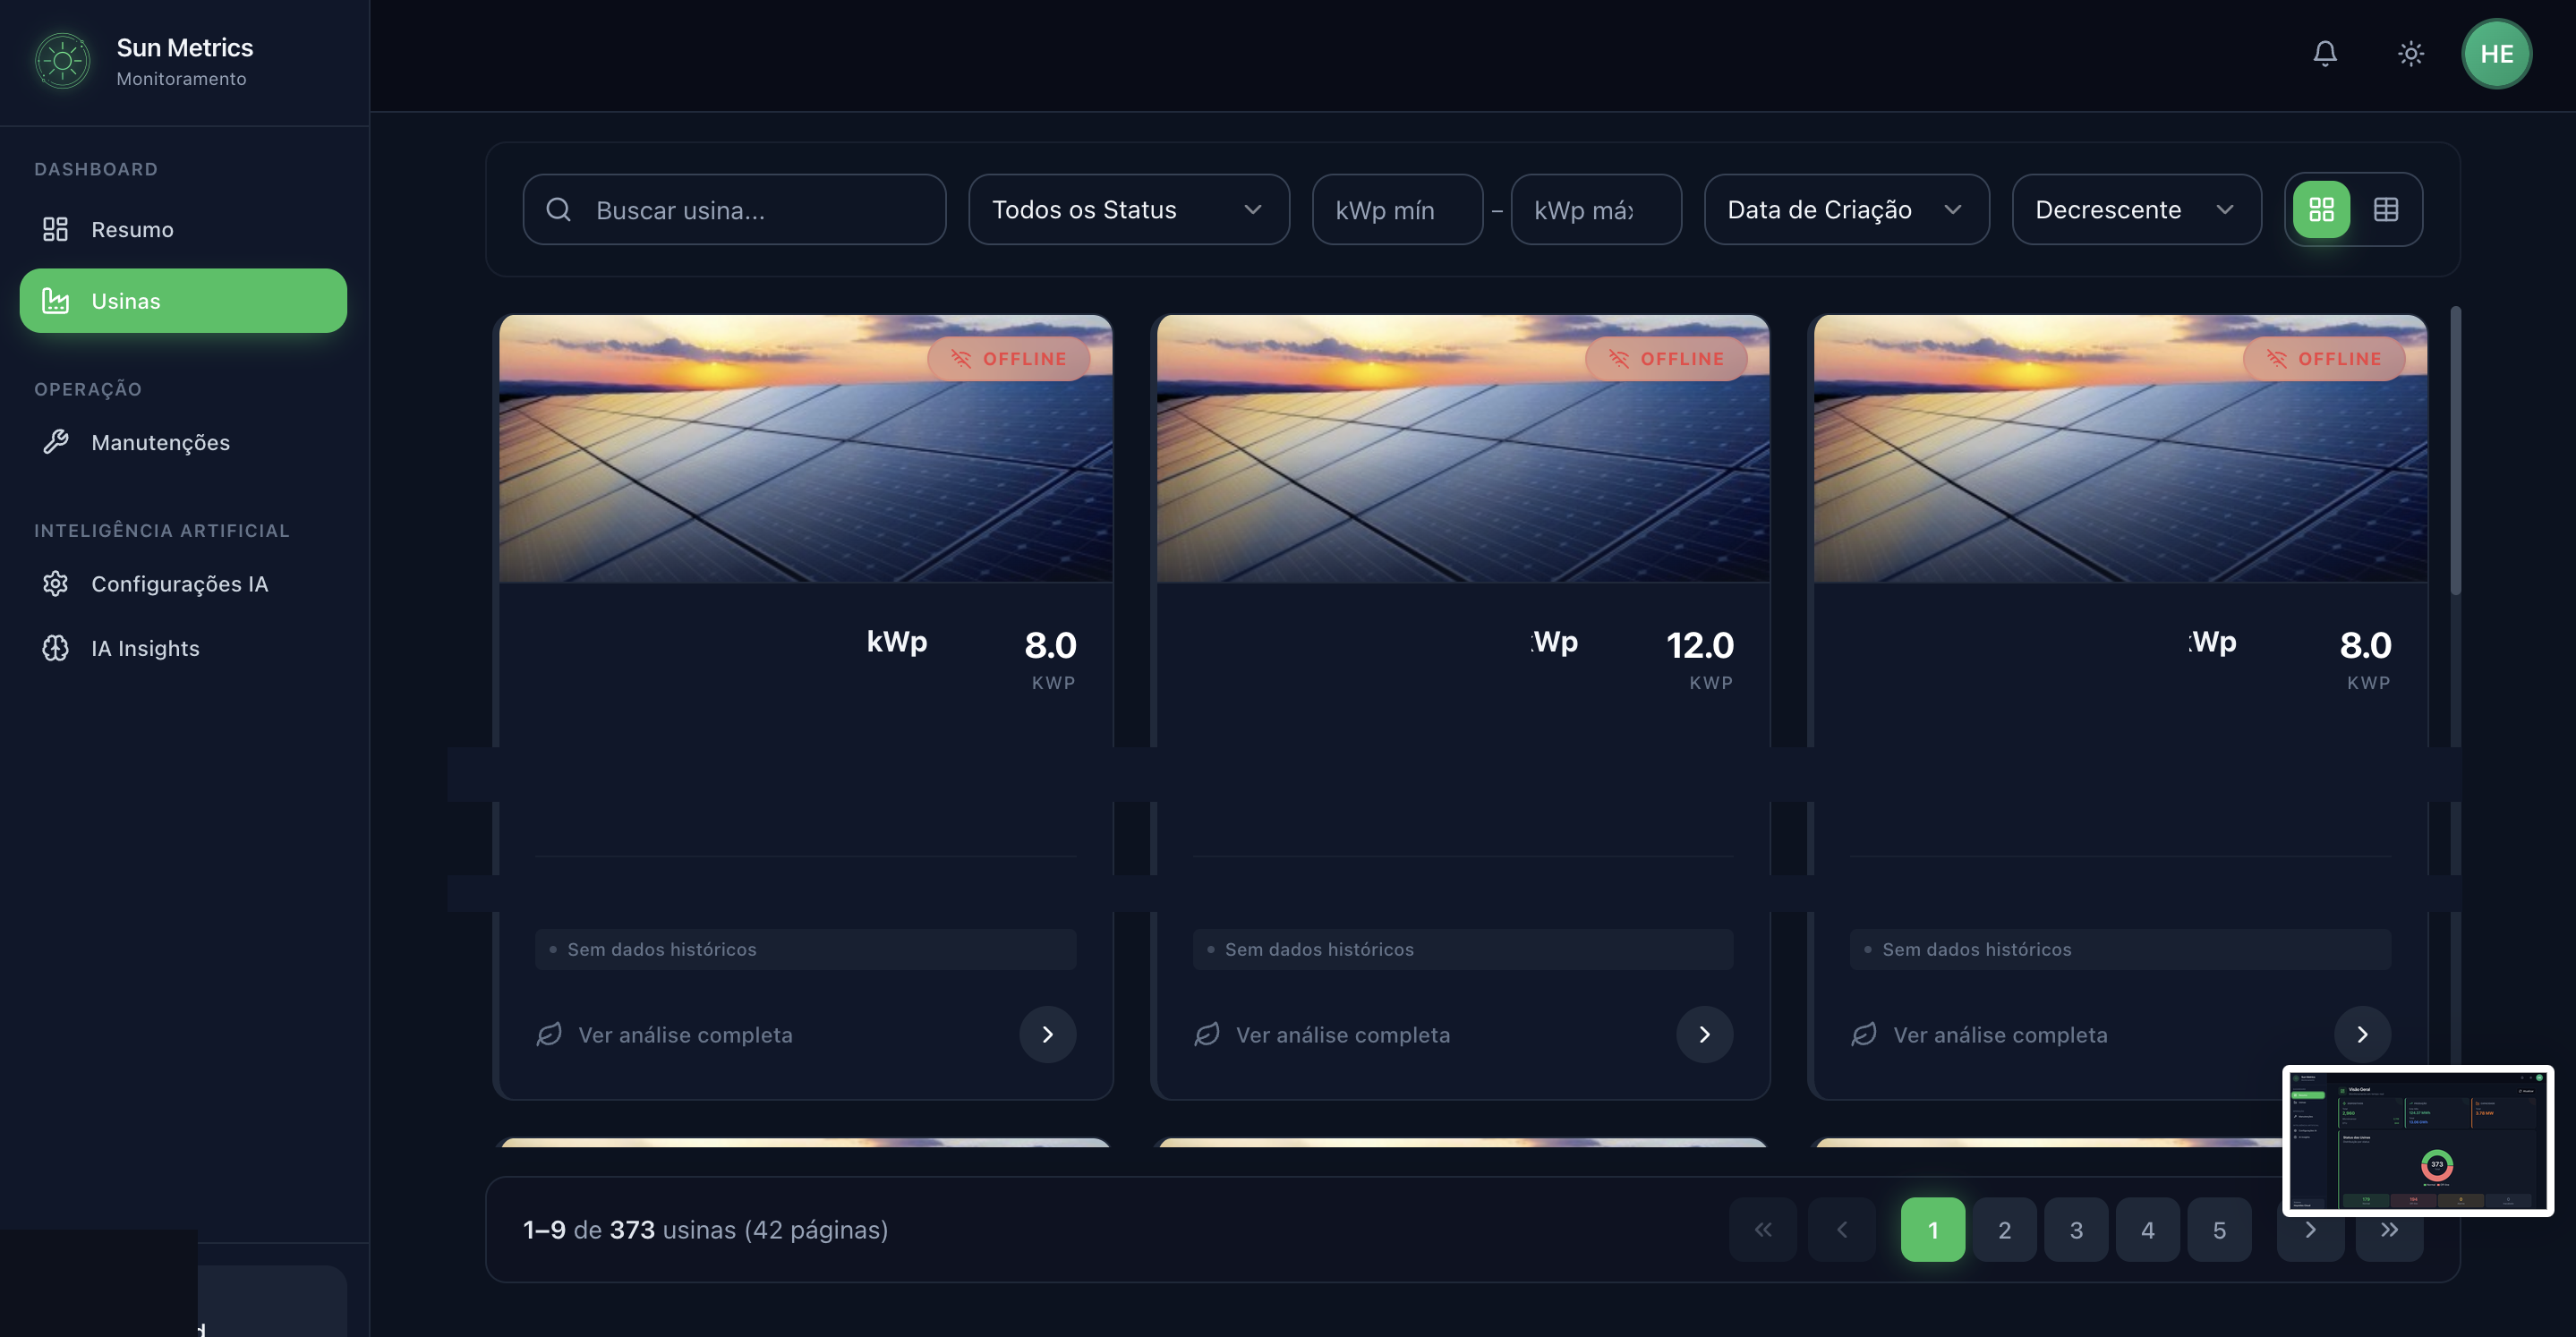Open the Resumo dashboard section

tap(132, 229)
